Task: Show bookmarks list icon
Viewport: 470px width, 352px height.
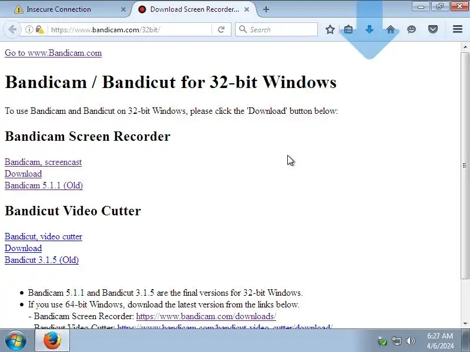Action: click(348, 29)
